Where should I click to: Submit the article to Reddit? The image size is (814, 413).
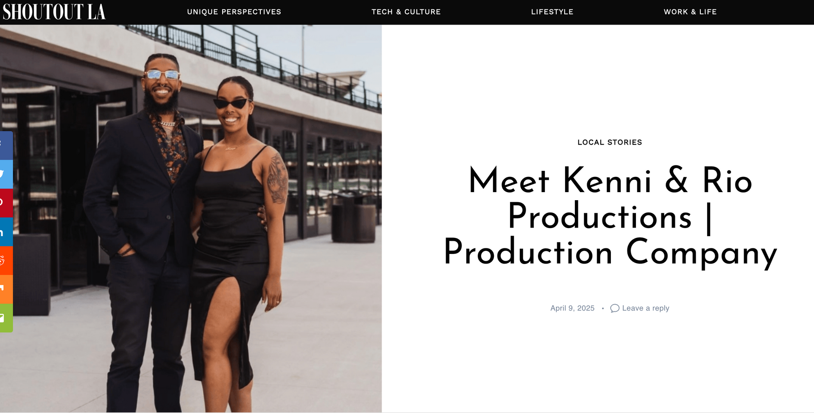[6, 261]
